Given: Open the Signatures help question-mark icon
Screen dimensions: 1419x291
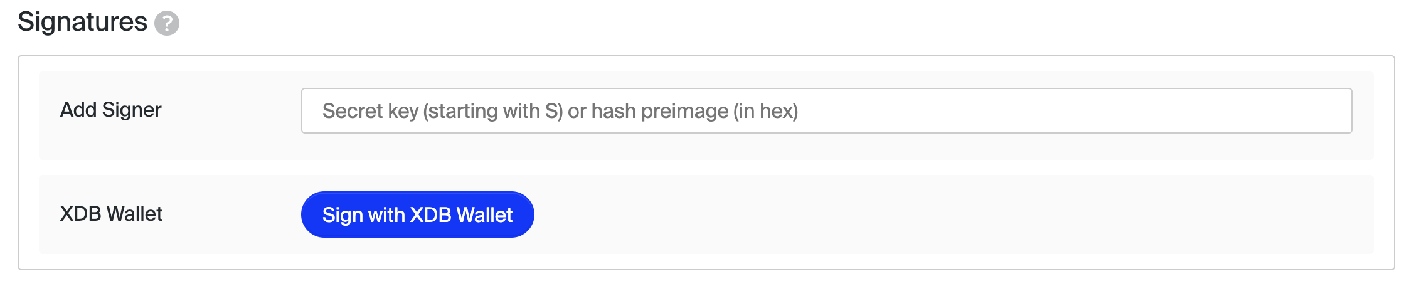Looking at the screenshot, I should [x=167, y=24].
